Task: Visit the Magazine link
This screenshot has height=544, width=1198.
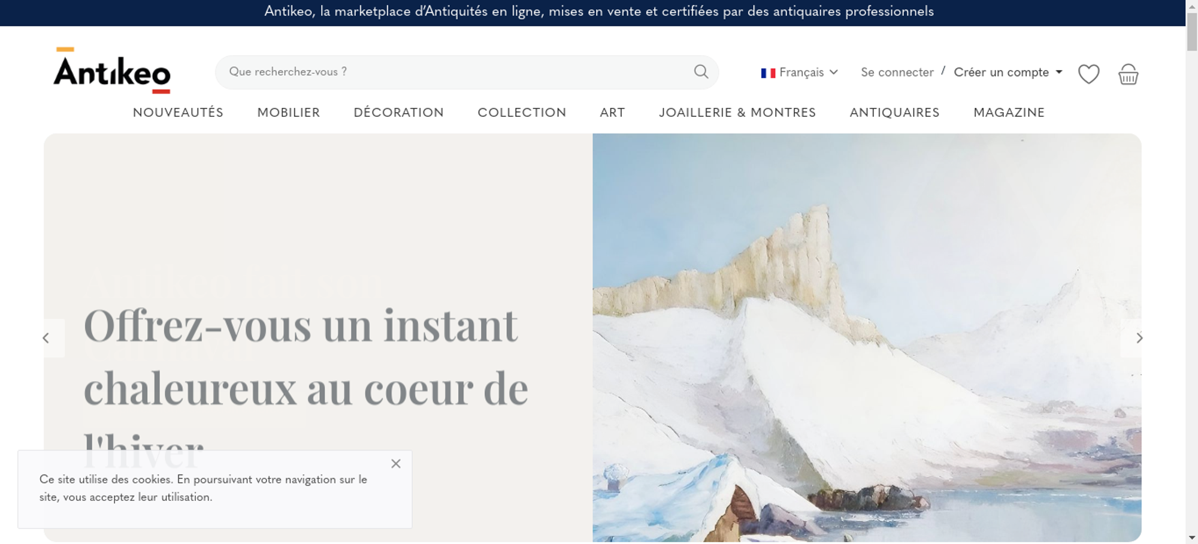Action: (x=1009, y=113)
